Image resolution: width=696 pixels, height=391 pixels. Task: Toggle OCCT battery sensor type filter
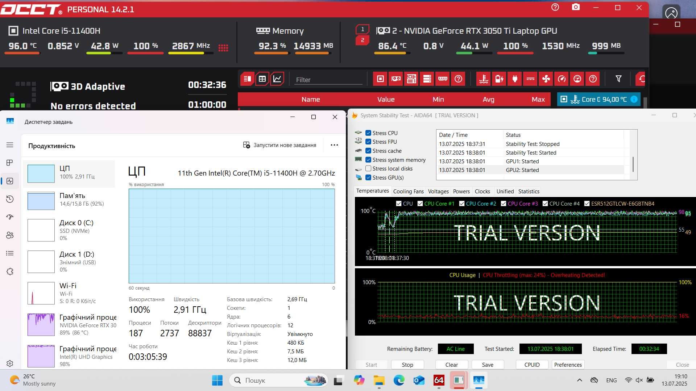(x=499, y=79)
